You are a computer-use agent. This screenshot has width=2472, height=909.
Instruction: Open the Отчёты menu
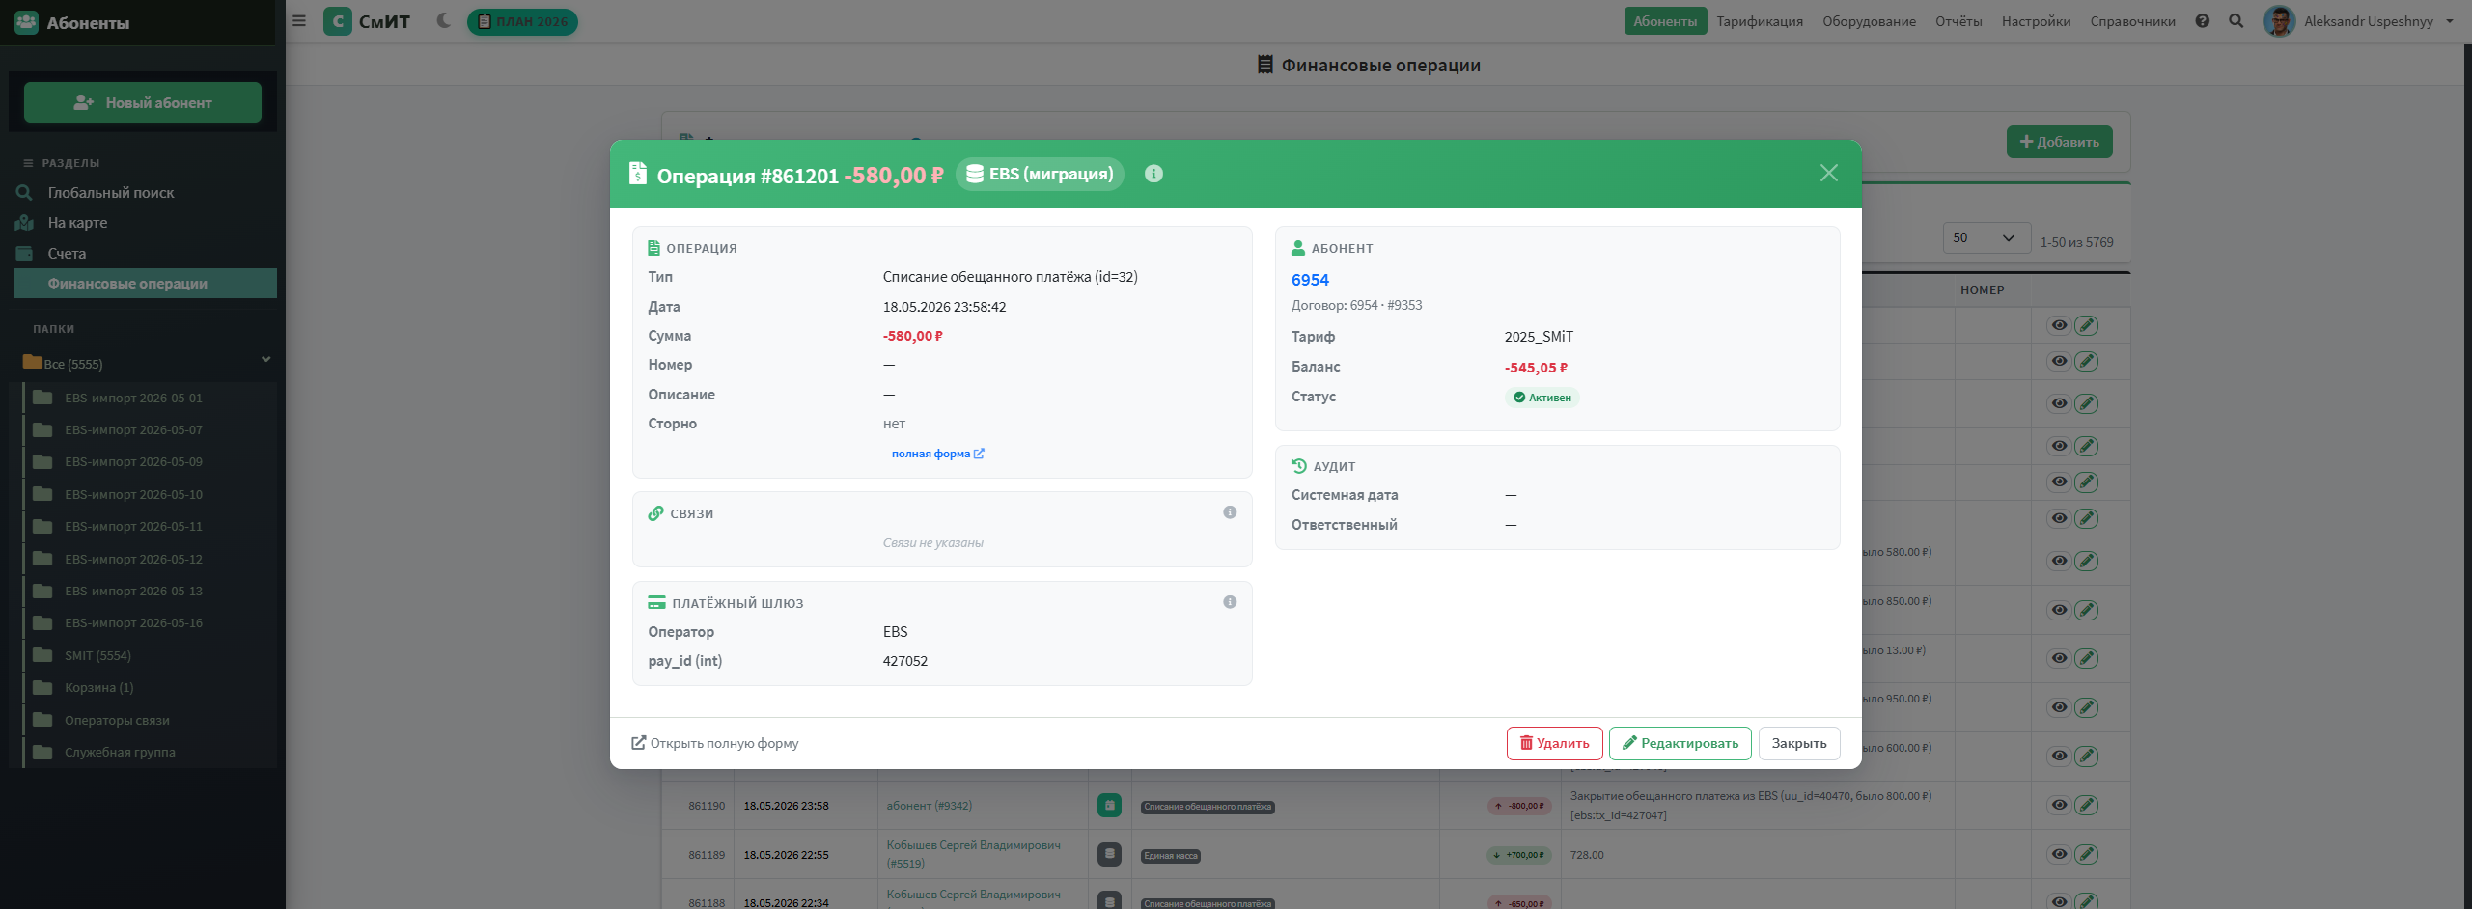[x=1958, y=21]
